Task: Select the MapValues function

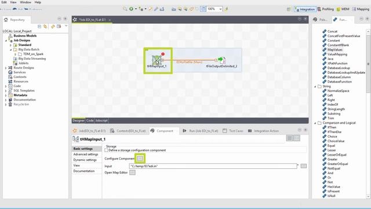Action: pyautogui.click(x=335, y=50)
